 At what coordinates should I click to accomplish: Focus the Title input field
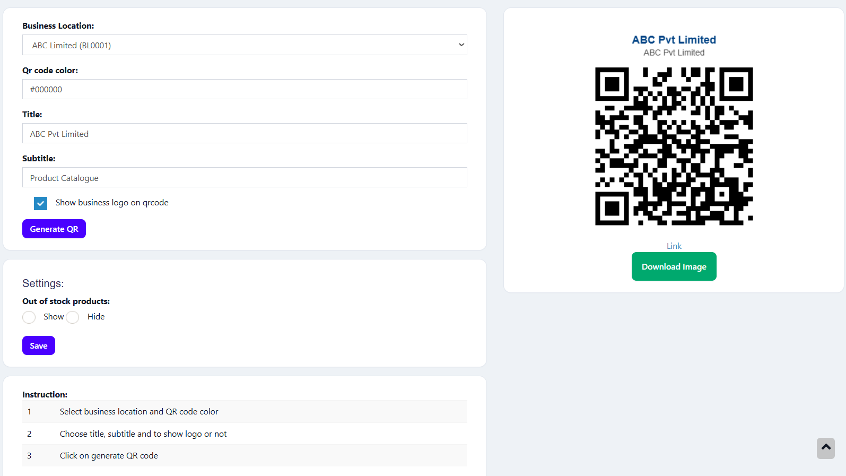[x=244, y=134]
